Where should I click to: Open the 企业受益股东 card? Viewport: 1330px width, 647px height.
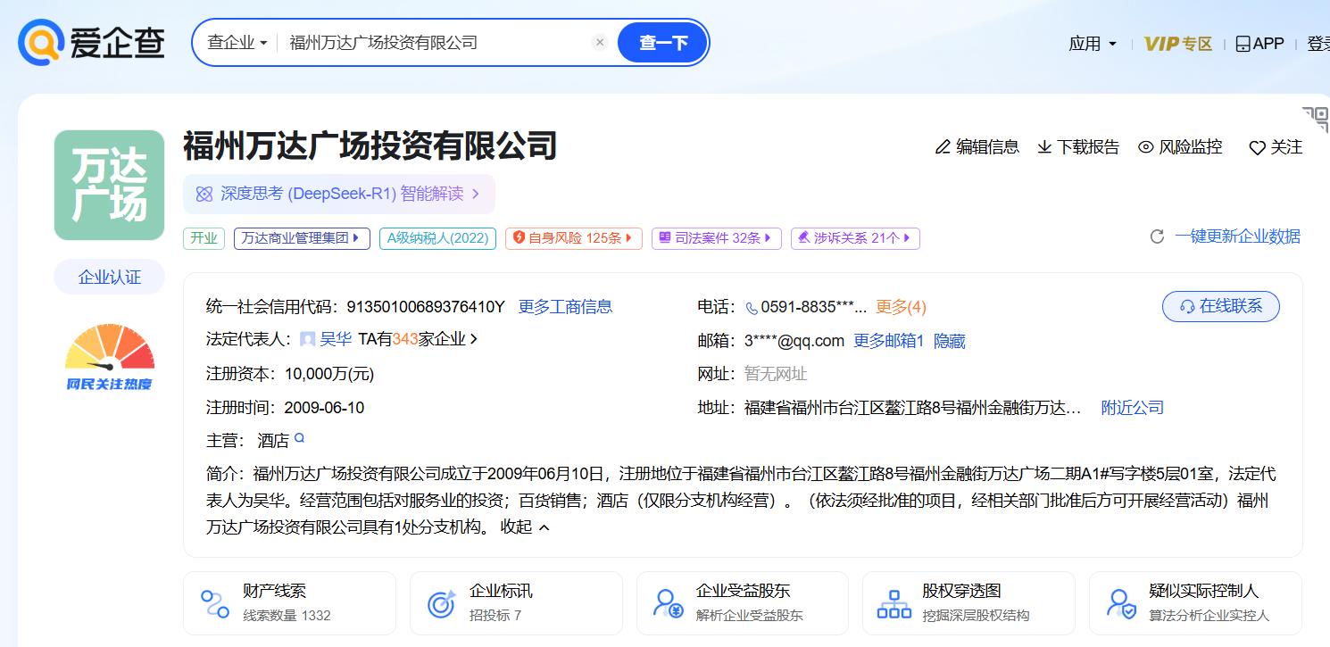coord(743,603)
